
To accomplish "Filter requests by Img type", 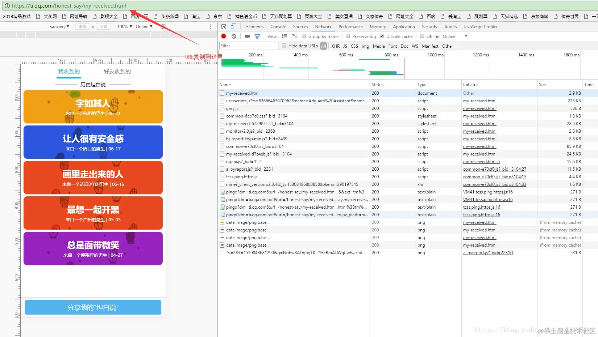I will click(365, 46).
